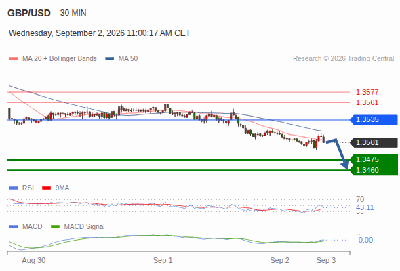Click the RSI value 43.11
Viewport: 400px width, 271px height.
[x=365, y=207]
